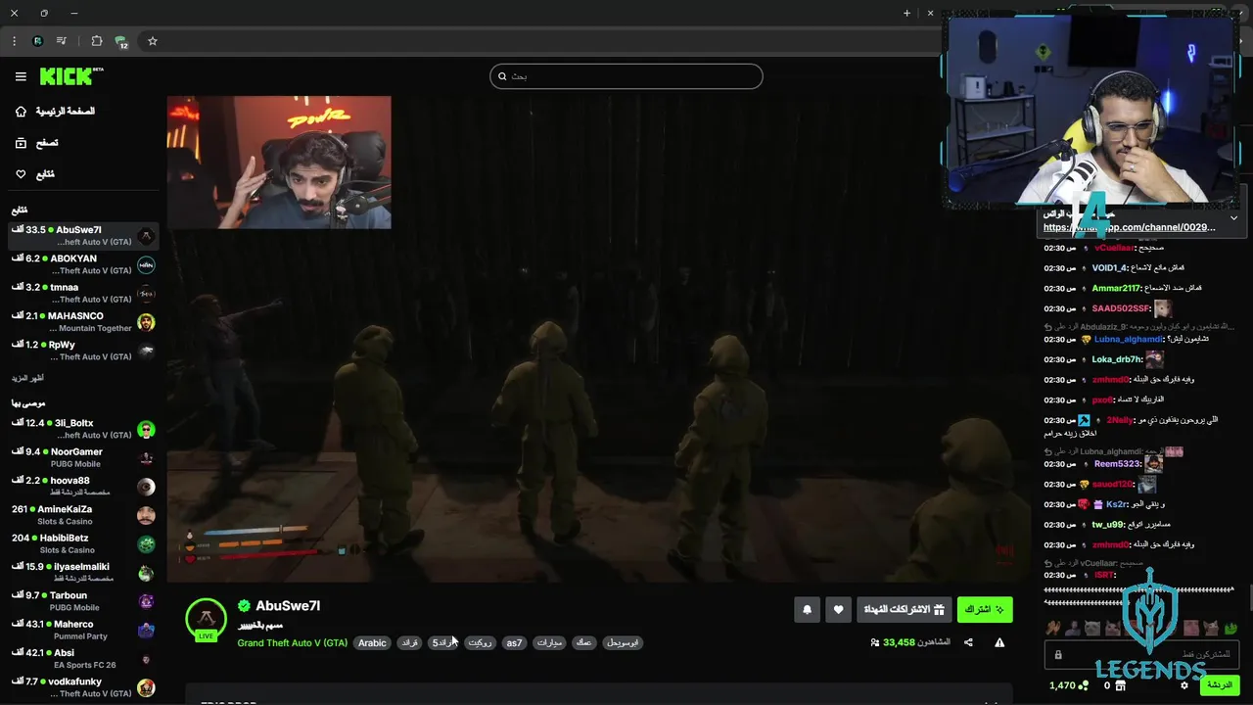
Task: Open hoova88 recommended channel
Action: click(82, 487)
